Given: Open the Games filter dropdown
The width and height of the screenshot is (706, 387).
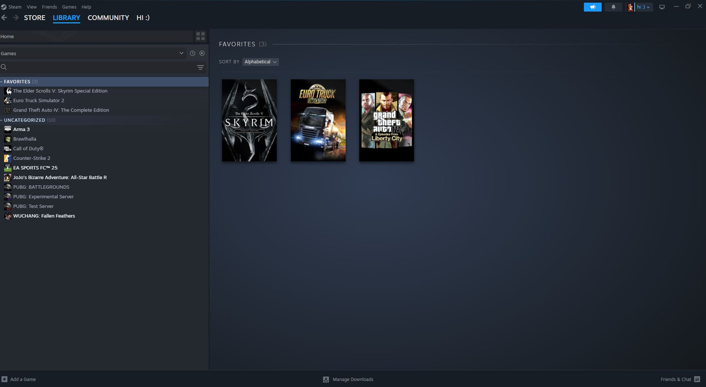Looking at the screenshot, I should tap(93, 53).
